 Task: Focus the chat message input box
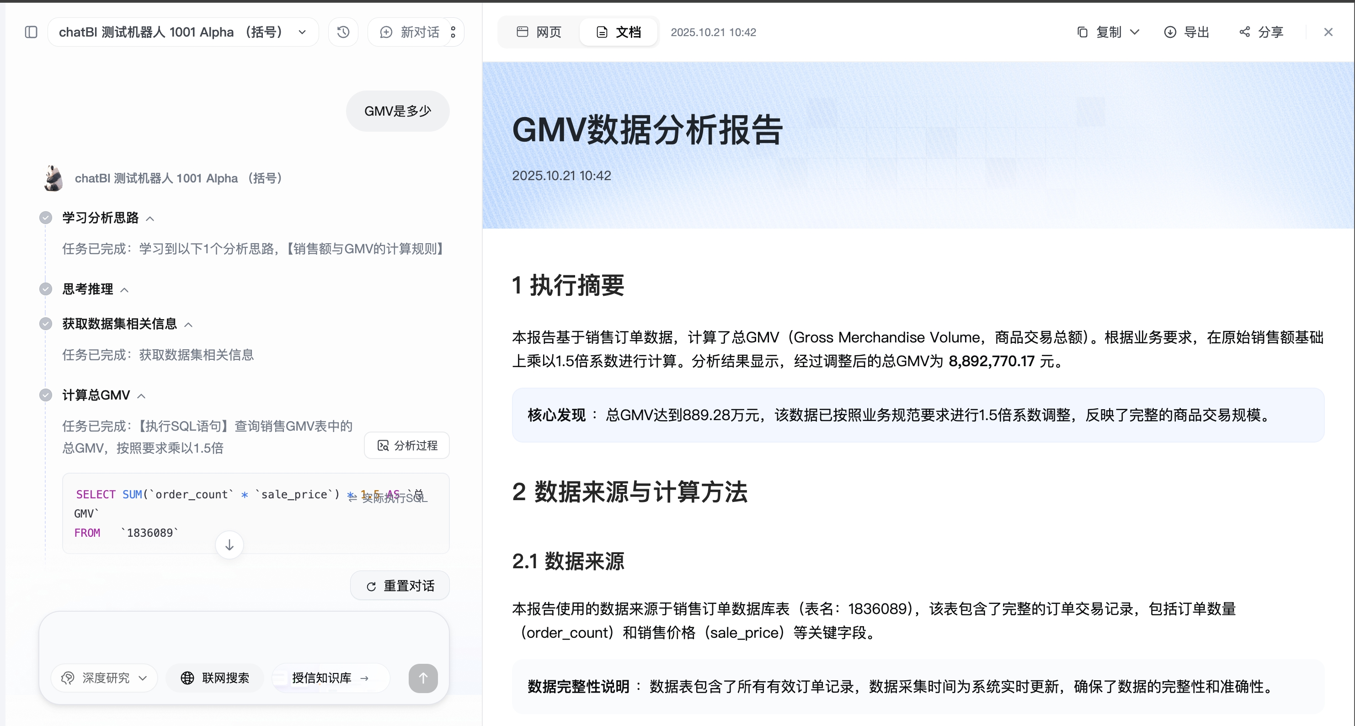coord(244,636)
